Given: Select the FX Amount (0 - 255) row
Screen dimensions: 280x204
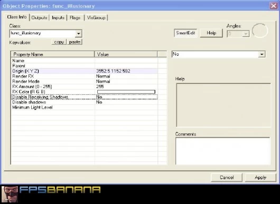Looking at the screenshot, I should pos(85,86).
